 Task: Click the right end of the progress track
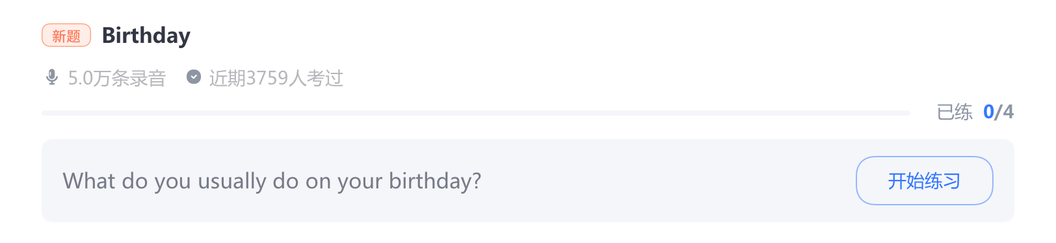pyautogui.click(x=906, y=113)
